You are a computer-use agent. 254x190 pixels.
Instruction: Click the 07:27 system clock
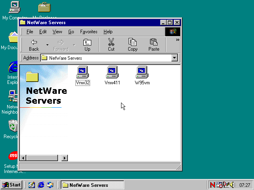(x=245, y=185)
